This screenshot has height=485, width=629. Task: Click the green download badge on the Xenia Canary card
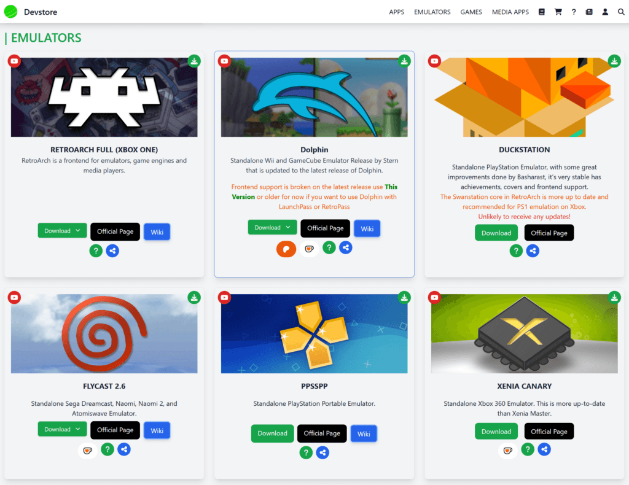pos(614,297)
